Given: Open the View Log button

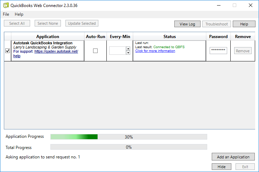Looking at the screenshot, I should coord(187,24).
